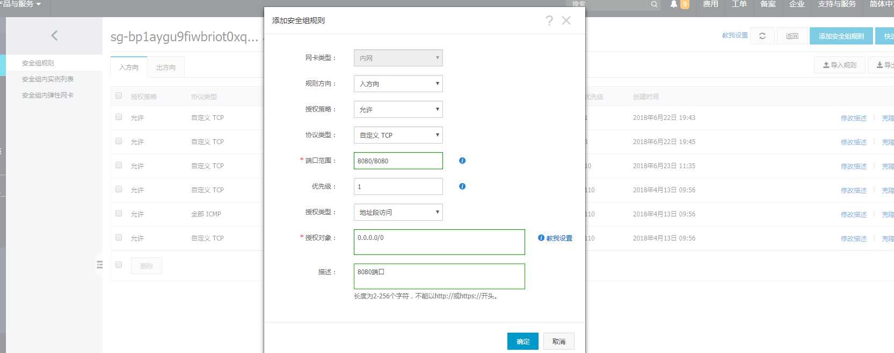
Task: Click 修改描述 for the 19:43 rule
Action: [854, 118]
